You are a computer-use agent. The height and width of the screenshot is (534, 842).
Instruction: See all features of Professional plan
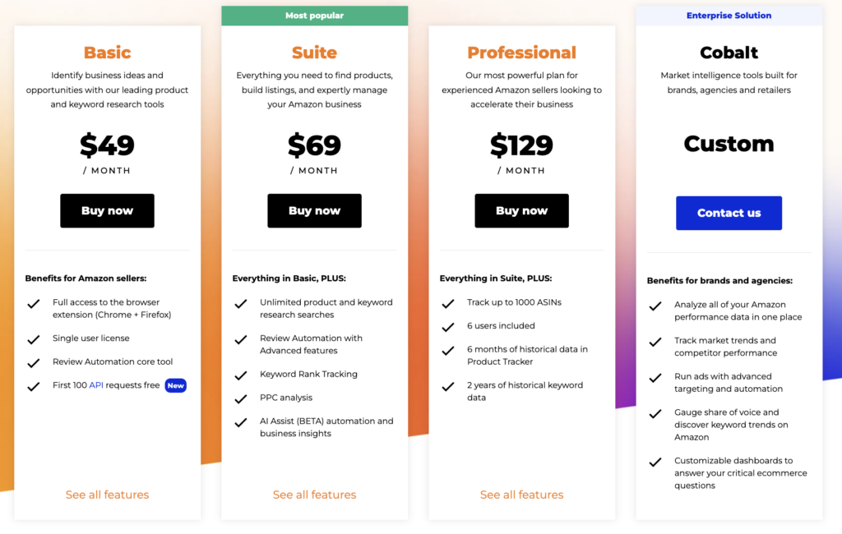[x=521, y=495]
